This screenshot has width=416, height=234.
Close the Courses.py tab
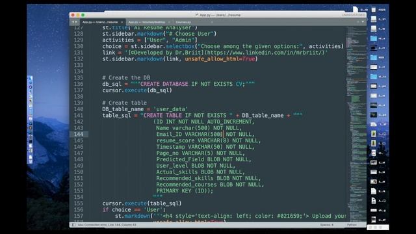pyautogui.click(x=212, y=22)
